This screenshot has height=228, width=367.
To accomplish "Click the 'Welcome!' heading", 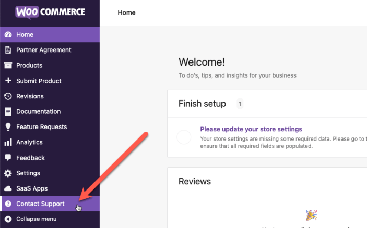I will click(202, 62).
